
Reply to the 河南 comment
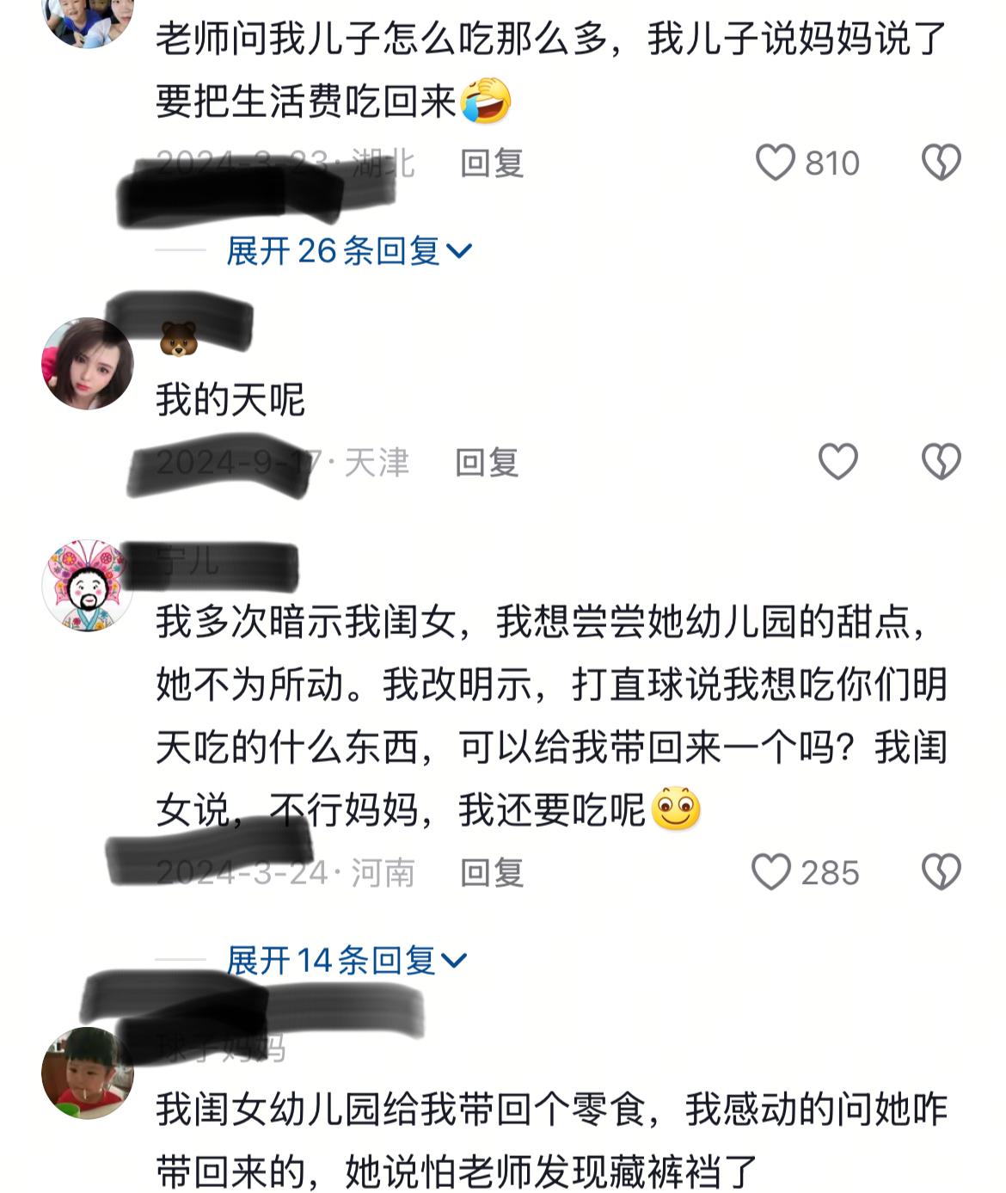tap(492, 872)
